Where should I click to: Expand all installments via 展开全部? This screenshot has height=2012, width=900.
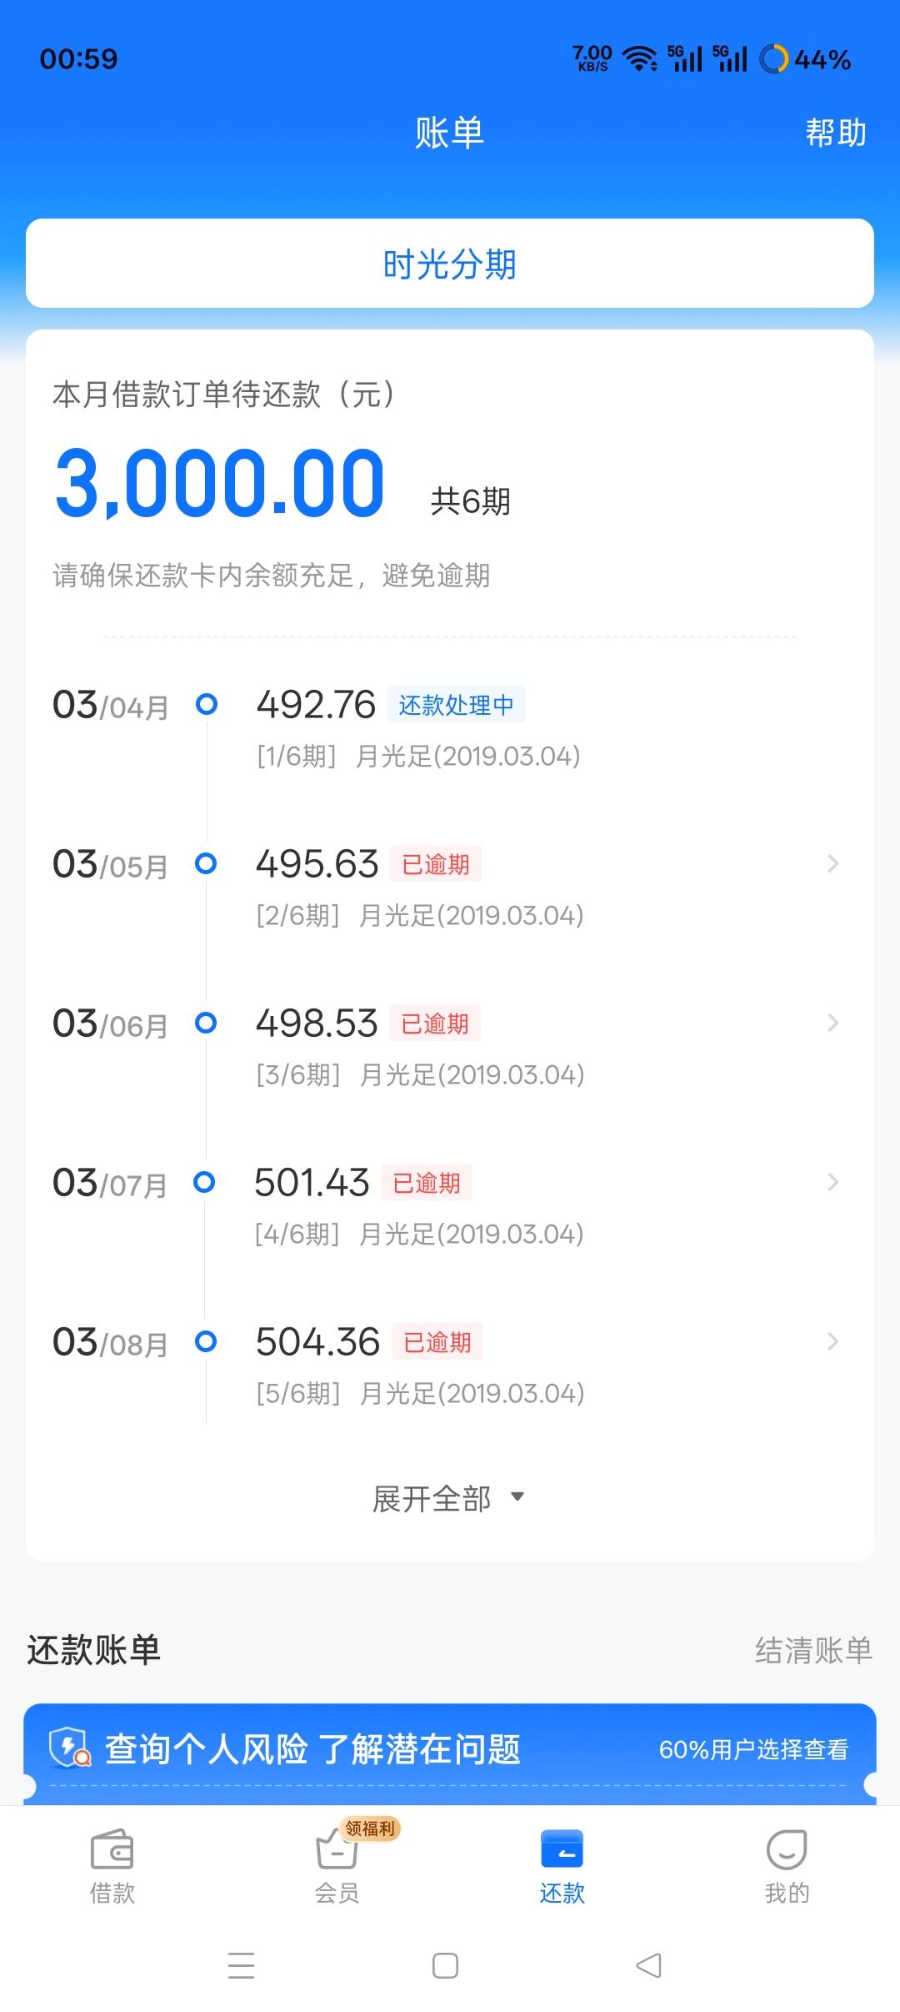point(448,1499)
